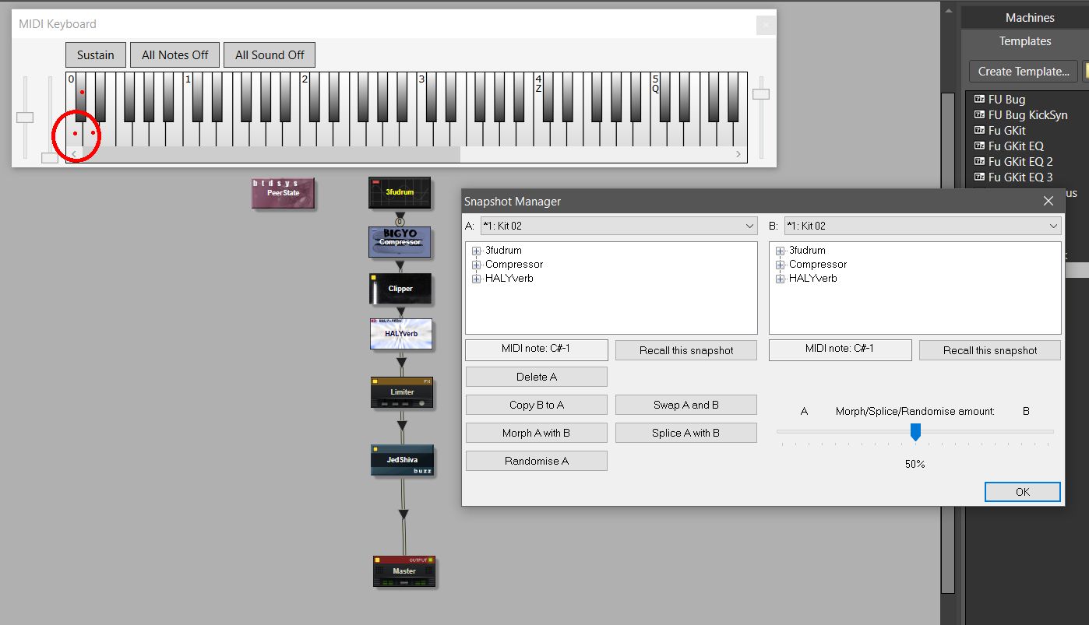Switch to the Machines tab

[x=1030, y=17]
